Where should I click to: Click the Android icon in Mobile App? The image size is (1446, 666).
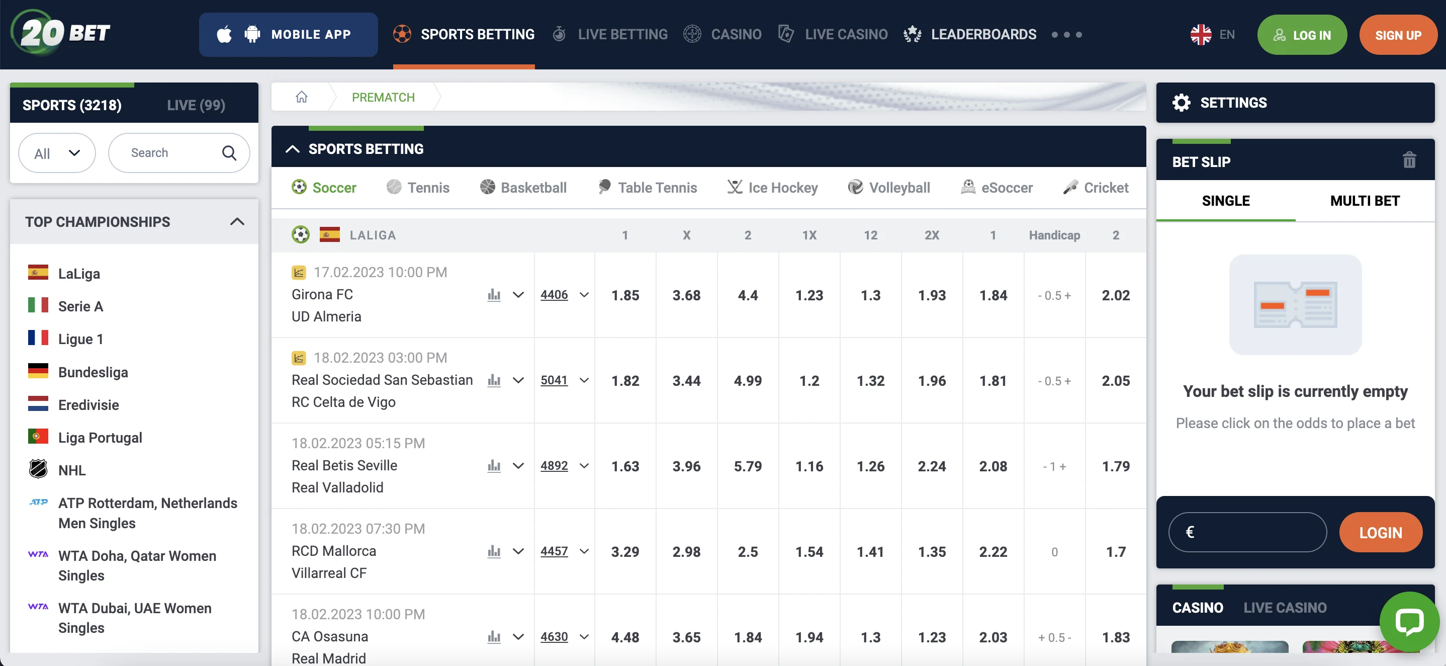coord(252,34)
